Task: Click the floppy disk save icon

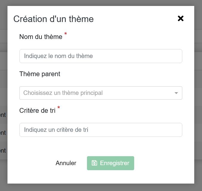Action: (94, 163)
